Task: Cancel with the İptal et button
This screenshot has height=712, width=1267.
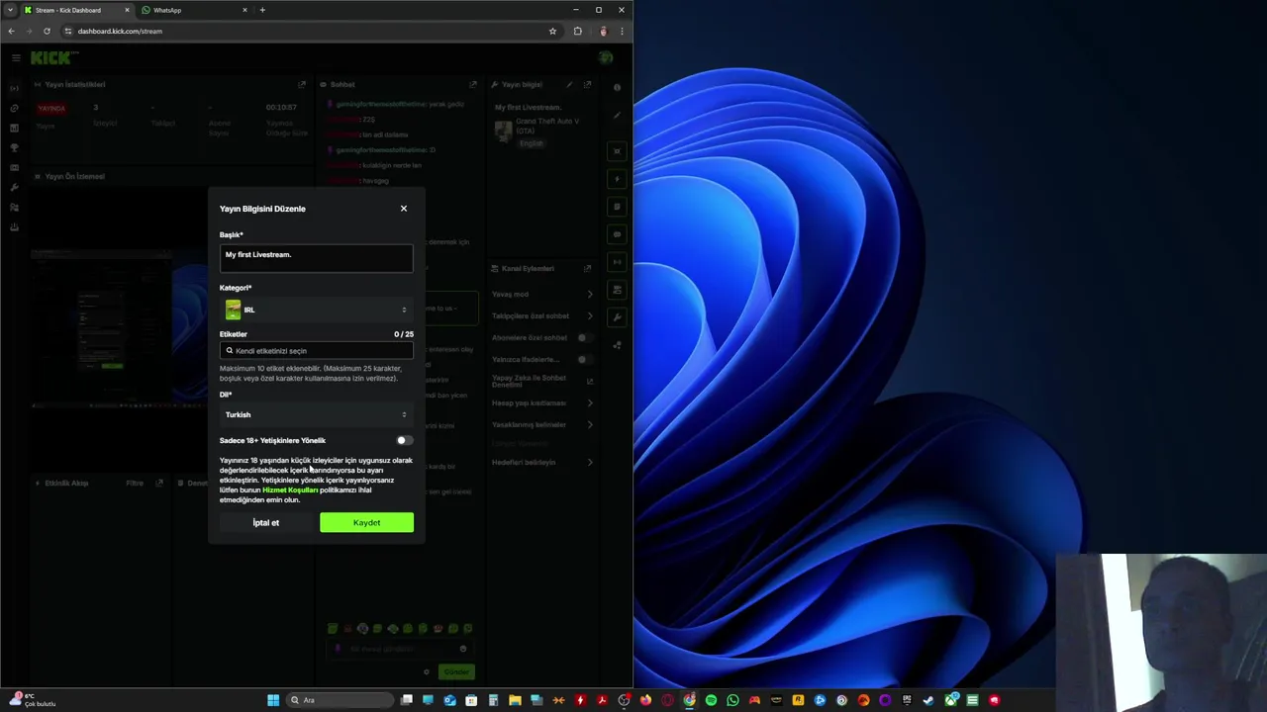Action: pos(266,522)
